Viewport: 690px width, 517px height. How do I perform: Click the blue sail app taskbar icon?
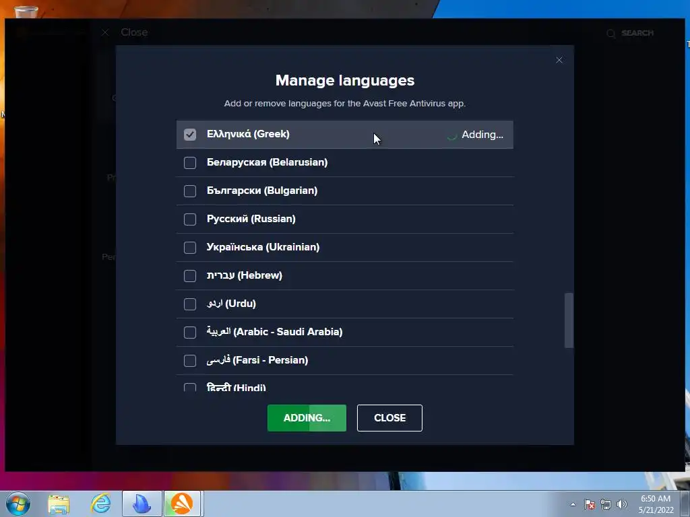pyautogui.click(x=142, y=504)
